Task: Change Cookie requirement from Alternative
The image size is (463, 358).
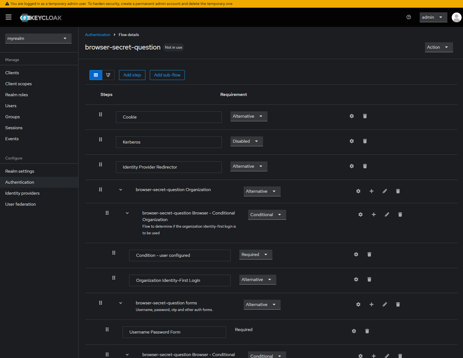Action: (249, 116)
